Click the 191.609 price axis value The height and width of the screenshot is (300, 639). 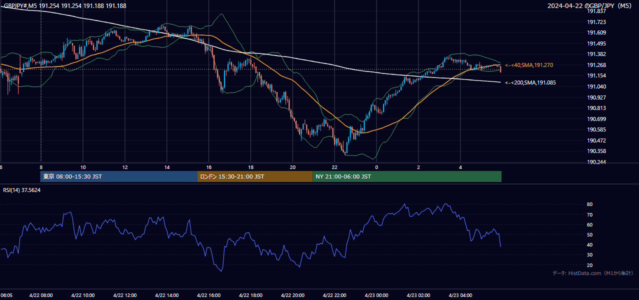[596, 32]
